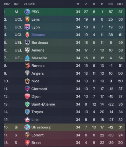Click the truncated UE... info label for Marseille
Image resolution: width=126 pixels, height=147 pixels.
19,58
